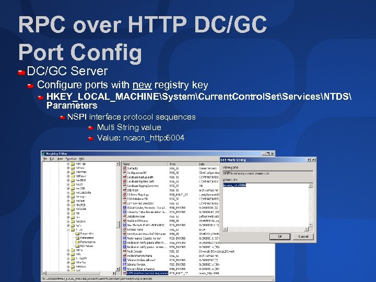Viewport: 376px width, 282px height.
Task: Select the 'Database logging/recovery' value
Action: pyautogui.click(x=143, y=186)
